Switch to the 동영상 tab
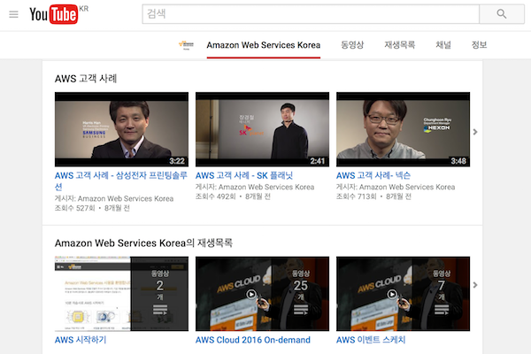Viewport: 531px width, 354px height. 352,45
